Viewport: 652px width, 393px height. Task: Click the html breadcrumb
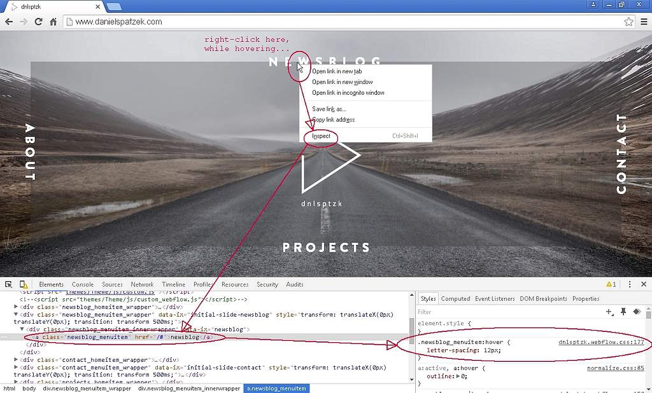pyautogui.click(x=9, y=389)
